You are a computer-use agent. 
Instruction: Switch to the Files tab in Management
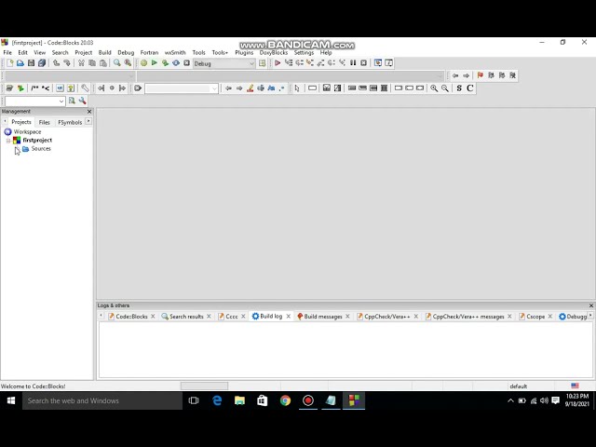[44, 122]
